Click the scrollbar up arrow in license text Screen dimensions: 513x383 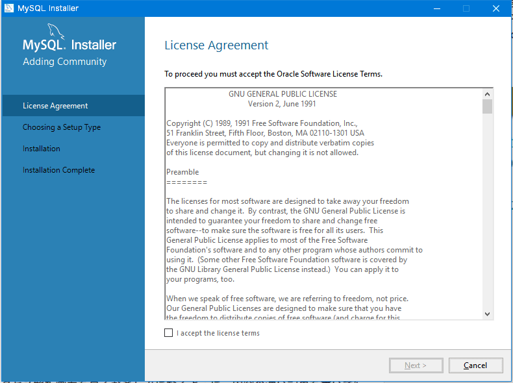(x=487, y=93)
